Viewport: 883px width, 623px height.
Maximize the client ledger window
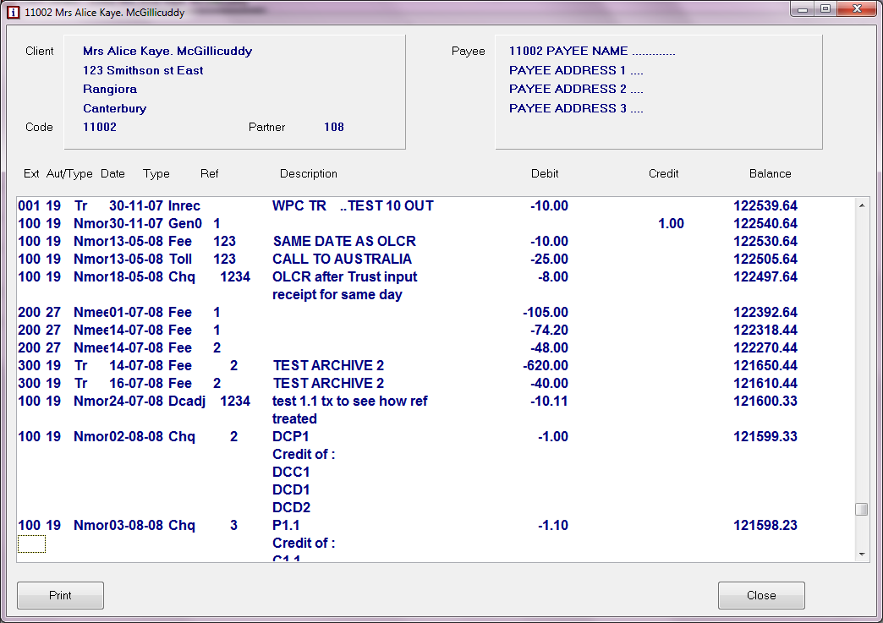point(825,9)
